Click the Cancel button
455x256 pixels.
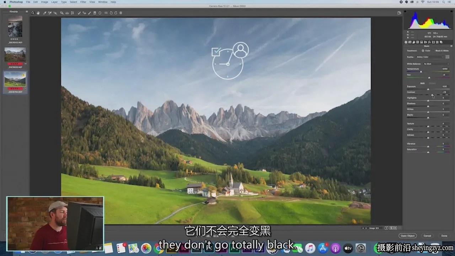427,236
